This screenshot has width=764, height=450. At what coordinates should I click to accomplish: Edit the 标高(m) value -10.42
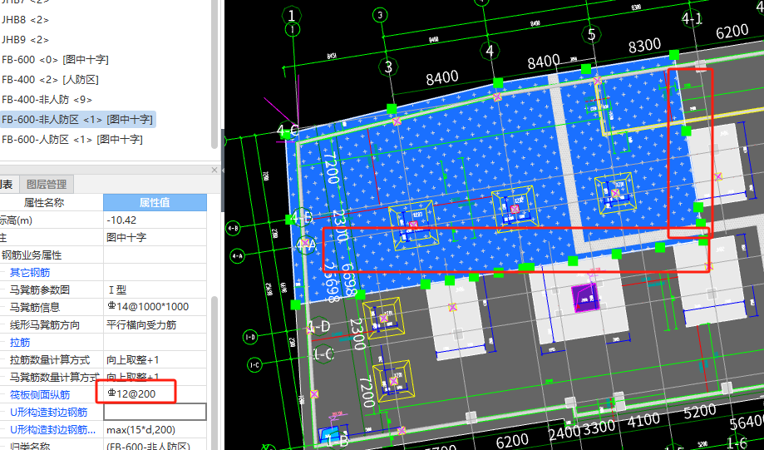coord(155,220)
